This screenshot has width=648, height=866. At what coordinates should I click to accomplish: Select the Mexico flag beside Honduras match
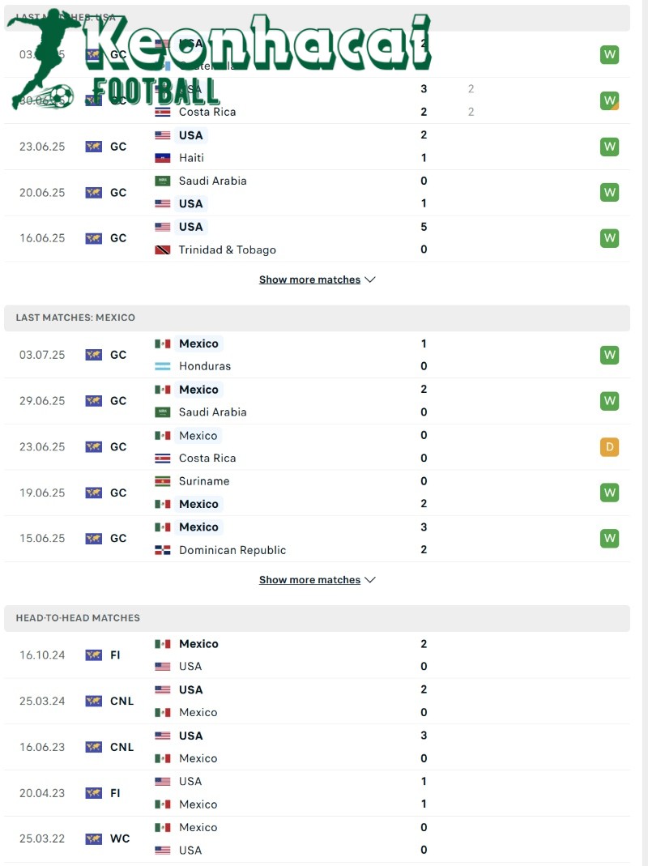click(164, 343)
